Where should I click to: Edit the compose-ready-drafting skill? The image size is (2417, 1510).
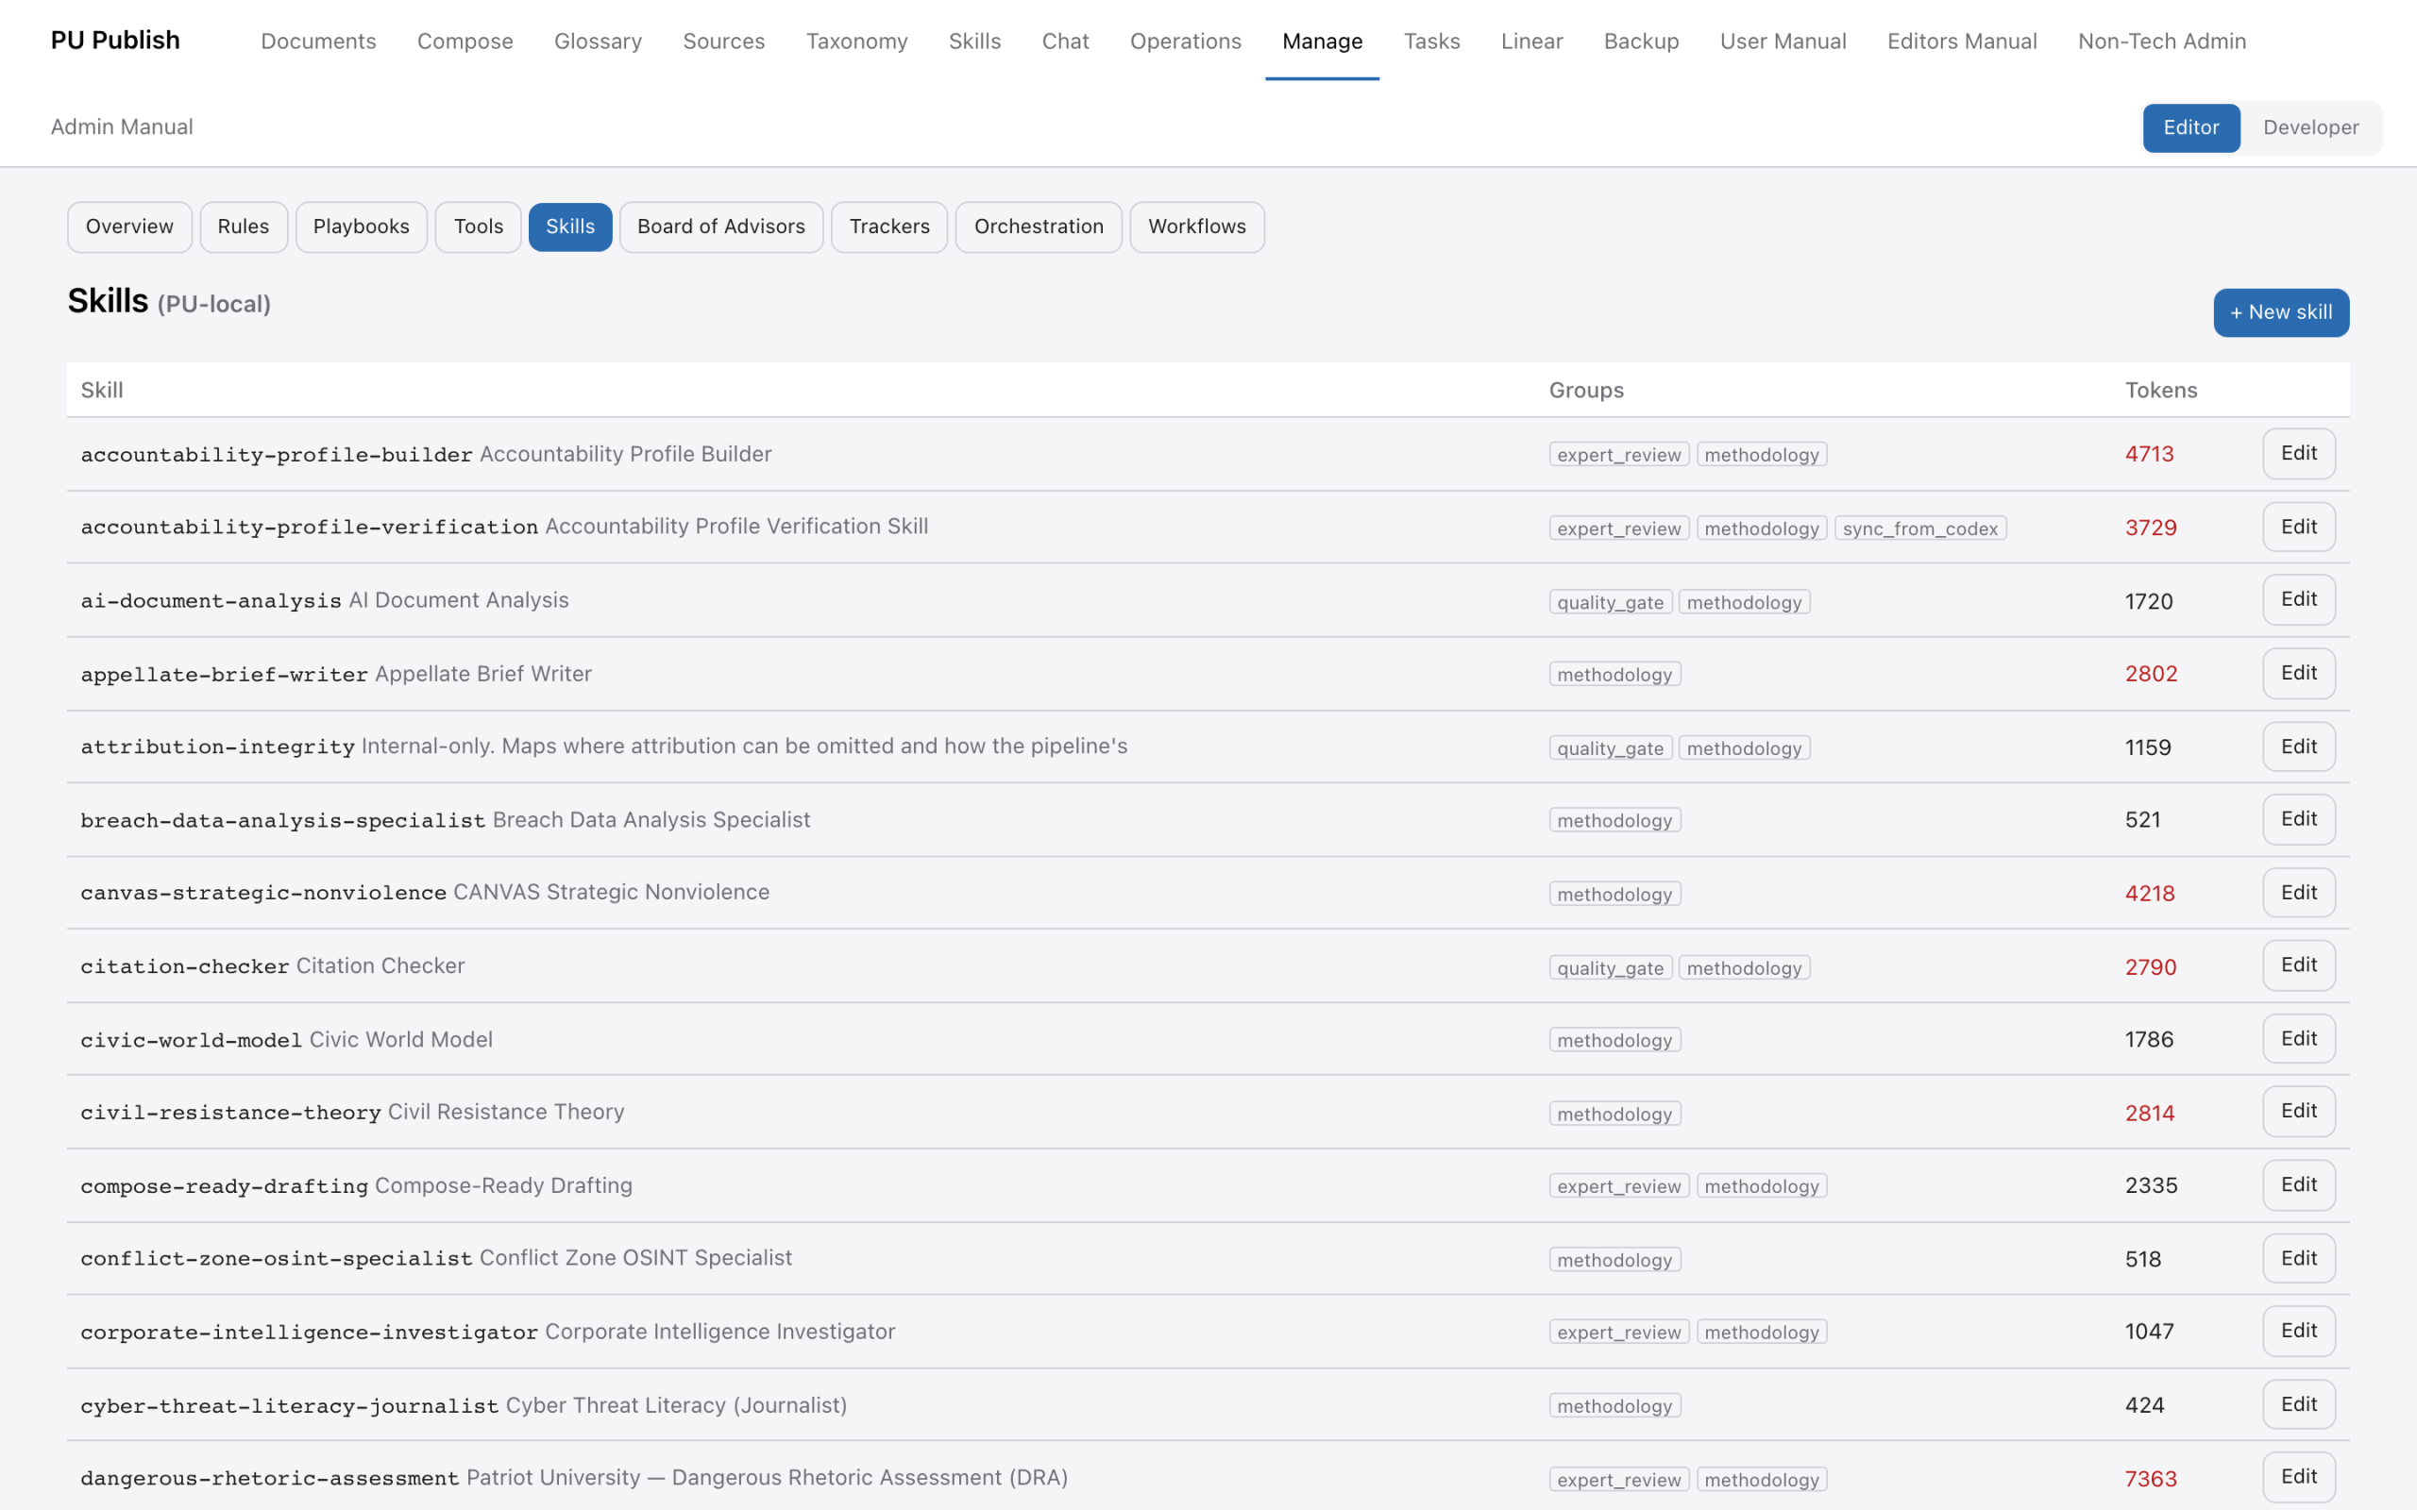(2298, 1184)
